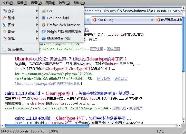Switch to the 使用雅黑字体 tab
Screen dimensions: 186x134
[x=169, y=20]
